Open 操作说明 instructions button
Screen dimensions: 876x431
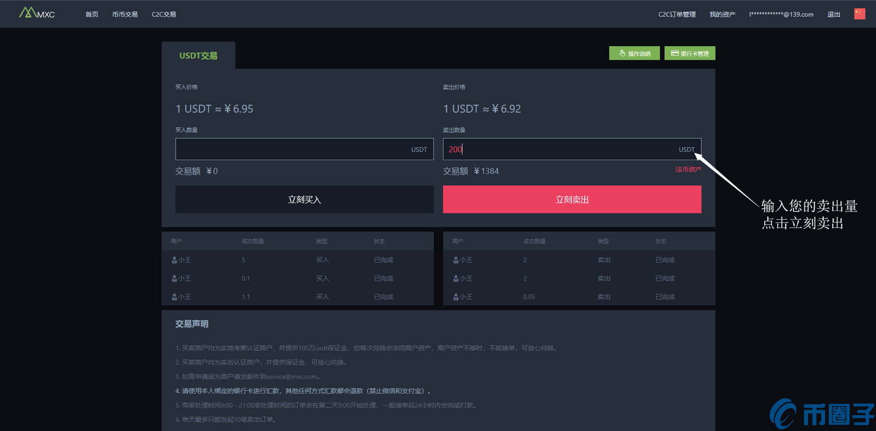pos(634,53)
